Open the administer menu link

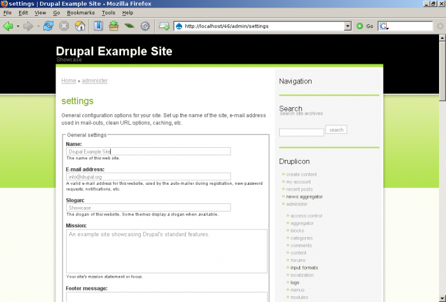tap(297, 204)
